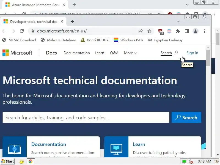Click the blue Search button
Image resolution: width=220 pixels, height=165 pixels.
tap(186, 117)
